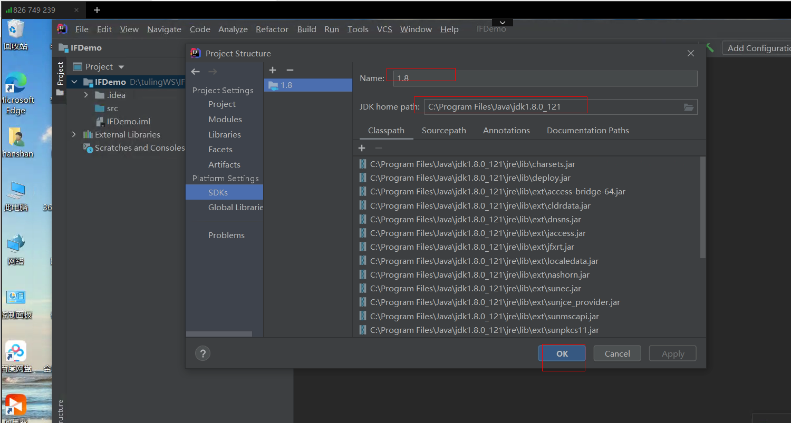Click the settings list horizontal scrollbar

(x=219, y=334)
